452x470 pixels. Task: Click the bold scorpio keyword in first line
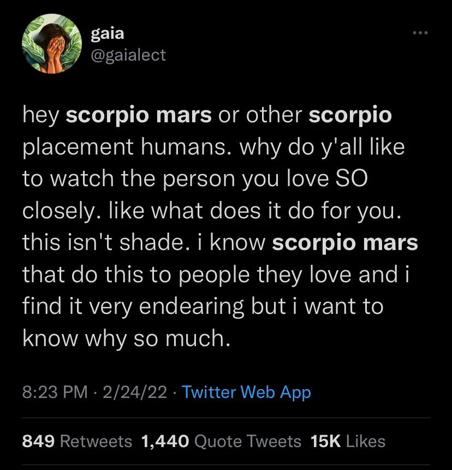pos(351,115)
